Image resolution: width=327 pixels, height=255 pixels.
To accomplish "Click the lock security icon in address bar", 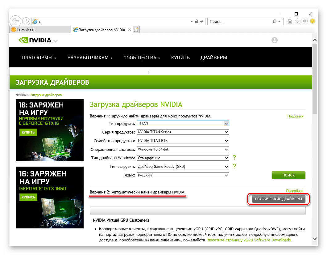I will tap(197, 21).
